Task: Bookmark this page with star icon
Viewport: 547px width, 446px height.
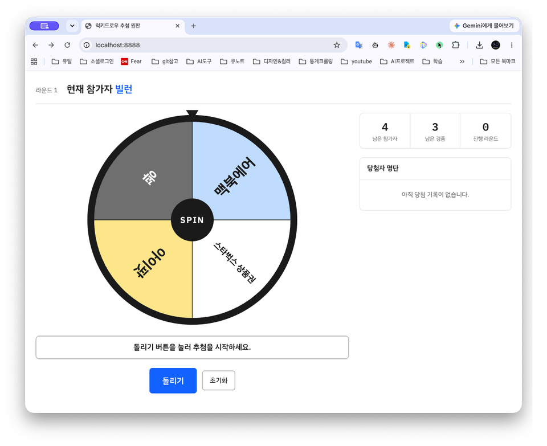Action: point(337,45)
